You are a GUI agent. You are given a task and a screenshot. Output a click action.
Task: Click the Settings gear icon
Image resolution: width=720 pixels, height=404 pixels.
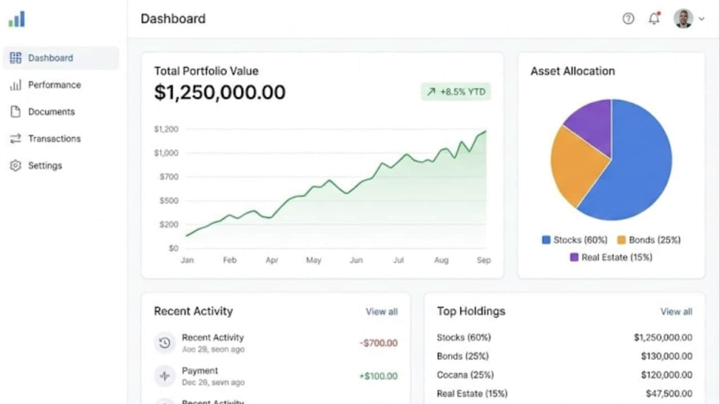click(16, 166)
